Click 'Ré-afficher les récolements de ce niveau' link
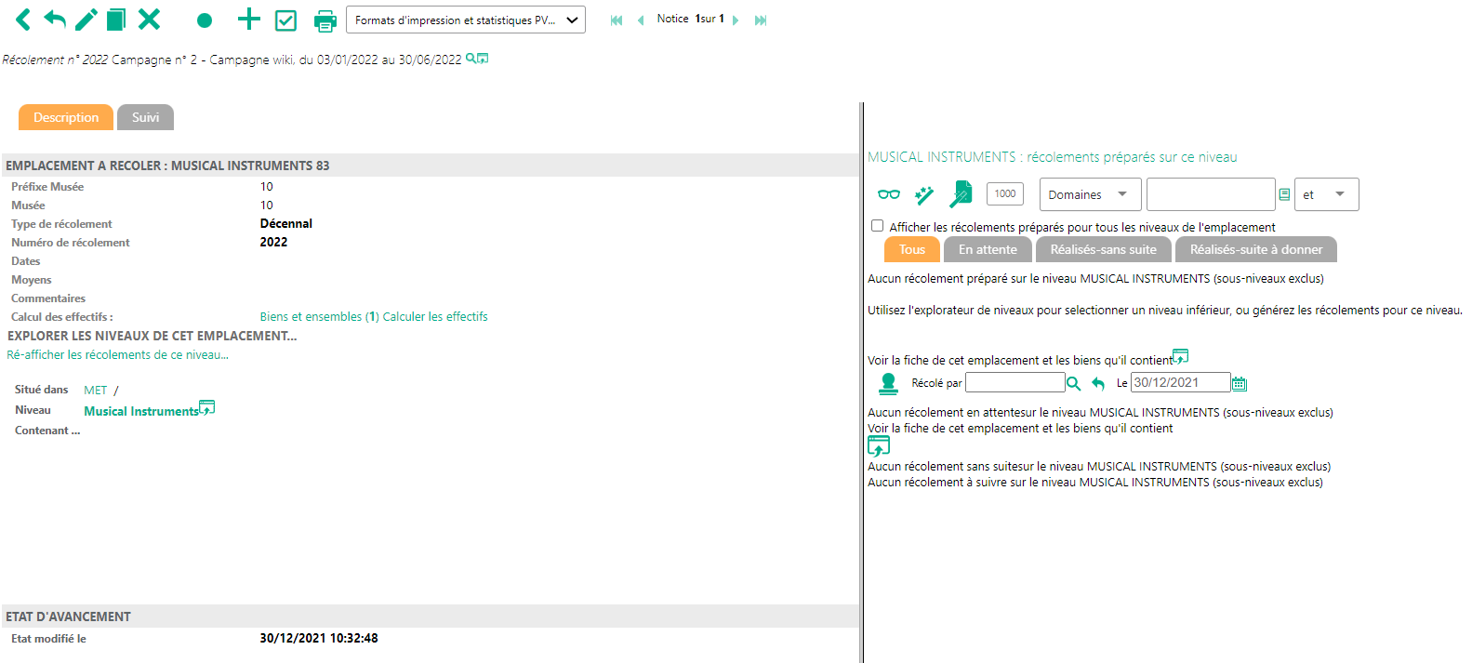 [x=117, y=355]
